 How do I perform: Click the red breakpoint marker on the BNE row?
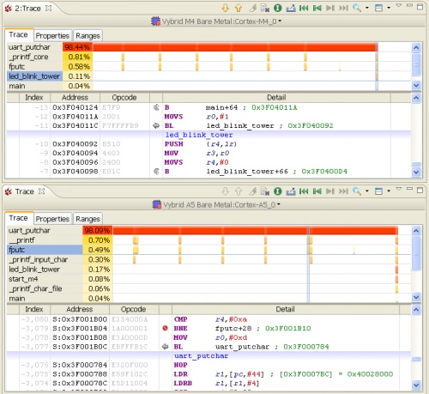(x=165, y=328)
